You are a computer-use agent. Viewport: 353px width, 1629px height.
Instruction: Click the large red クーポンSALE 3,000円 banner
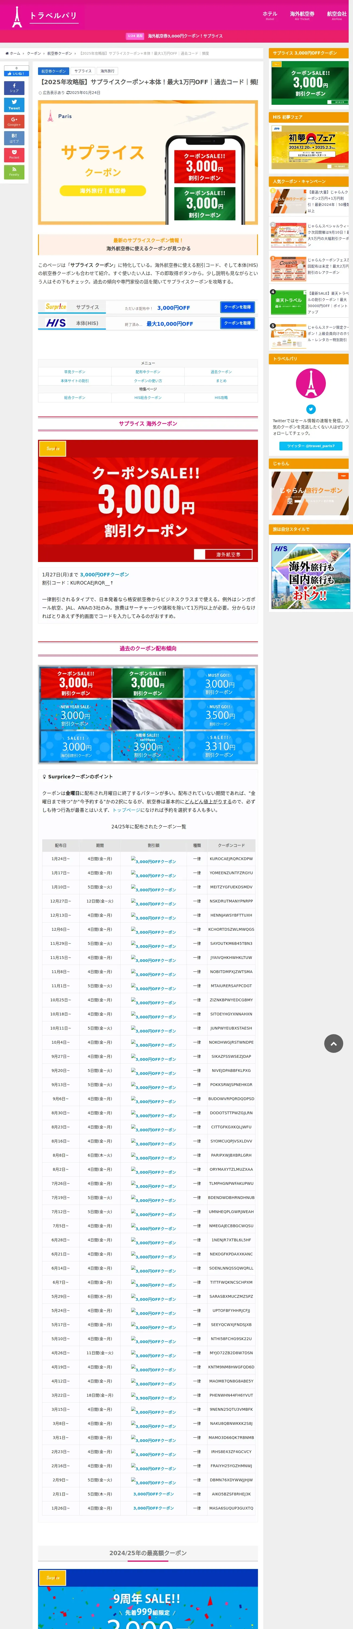pyautogui.click(x=148, y=501)
